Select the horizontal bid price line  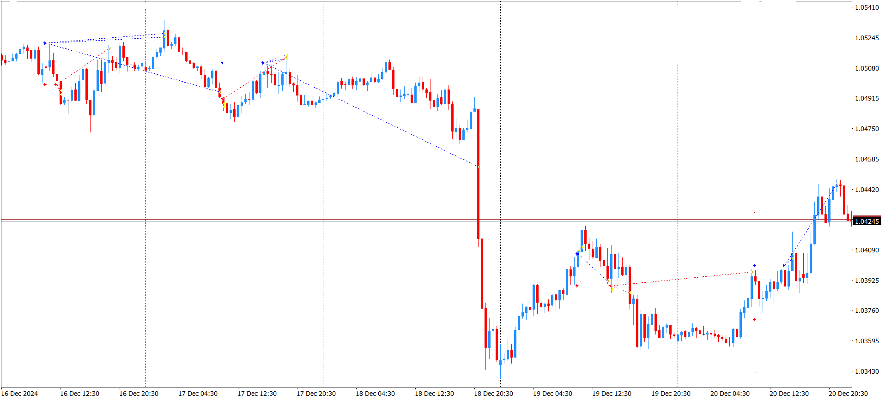point(426,220)
